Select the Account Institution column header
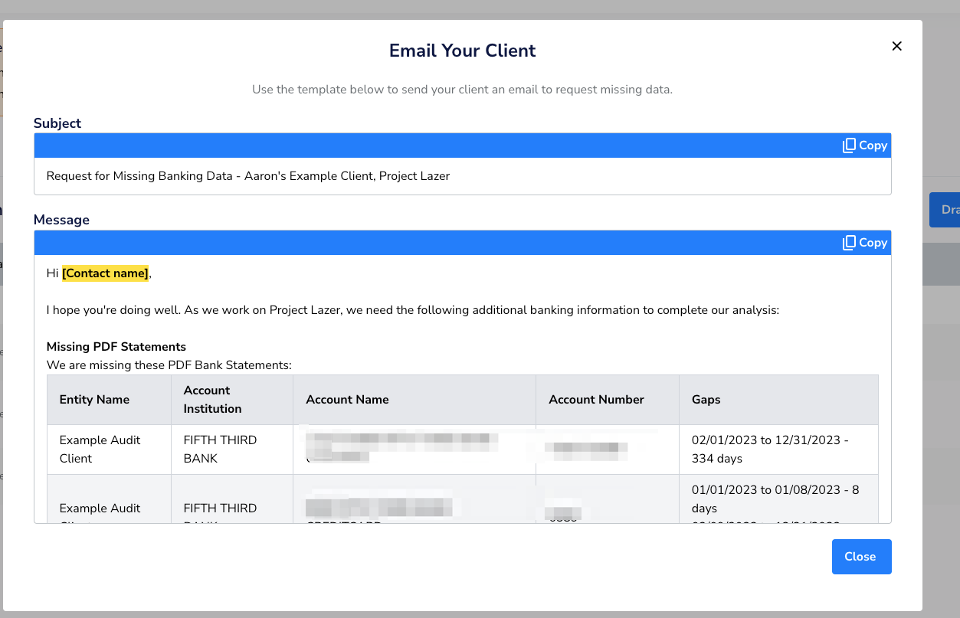Screen dimensions: 960x618 pyautogui.click(x=232, y=400)
